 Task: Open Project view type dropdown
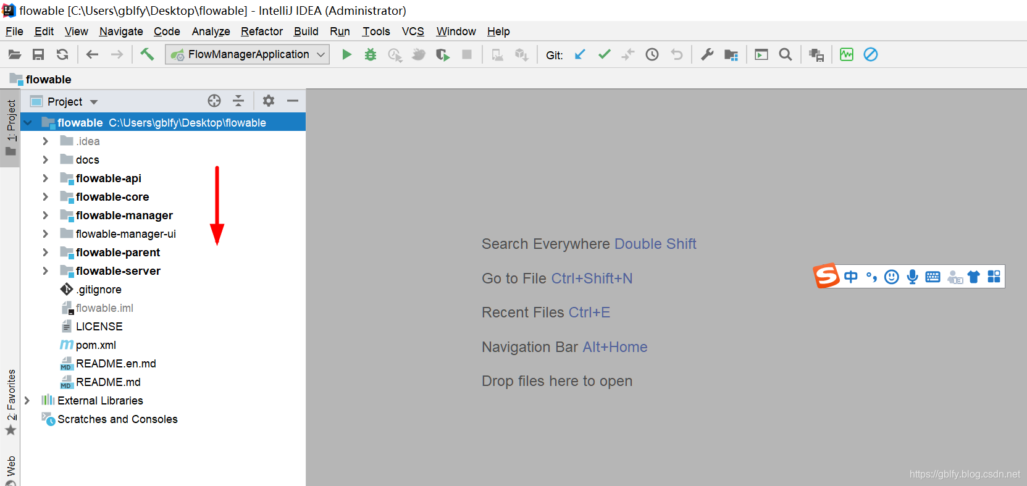[x=94, y=102]
